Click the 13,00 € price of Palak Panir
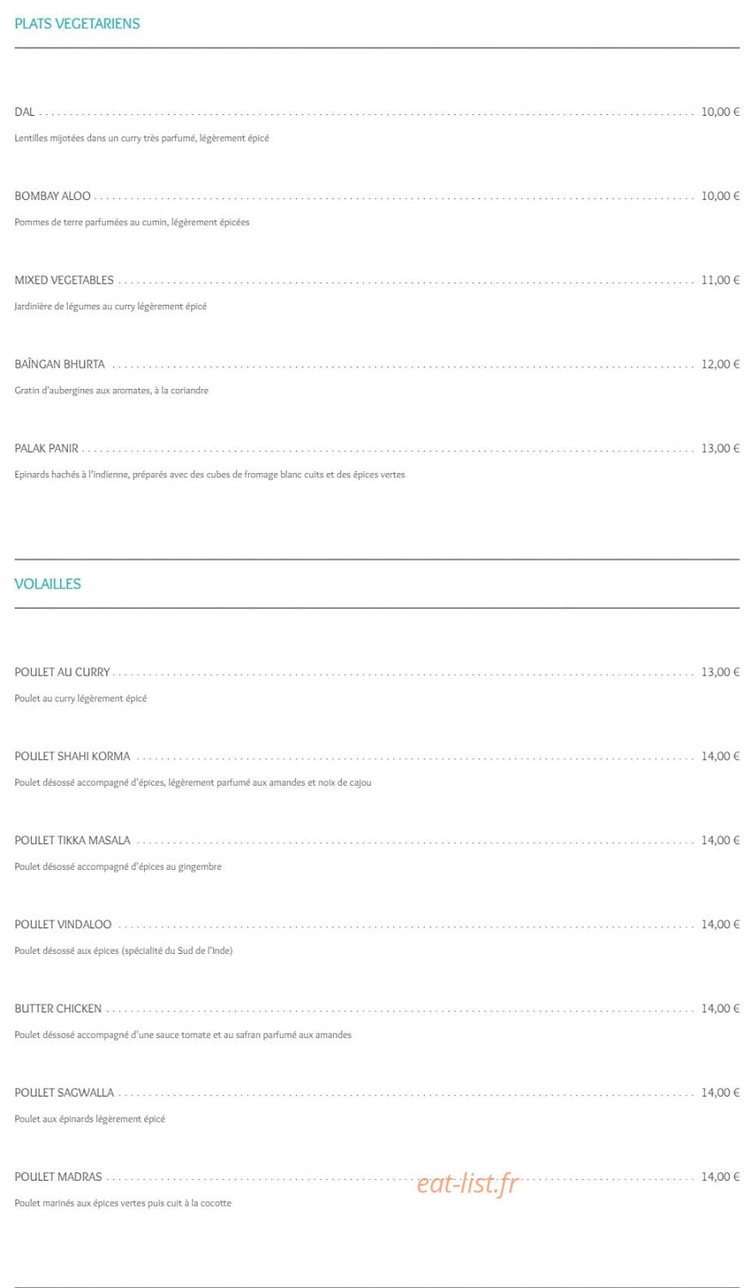This screenshot has width=752, height=1288. [720, 448]
